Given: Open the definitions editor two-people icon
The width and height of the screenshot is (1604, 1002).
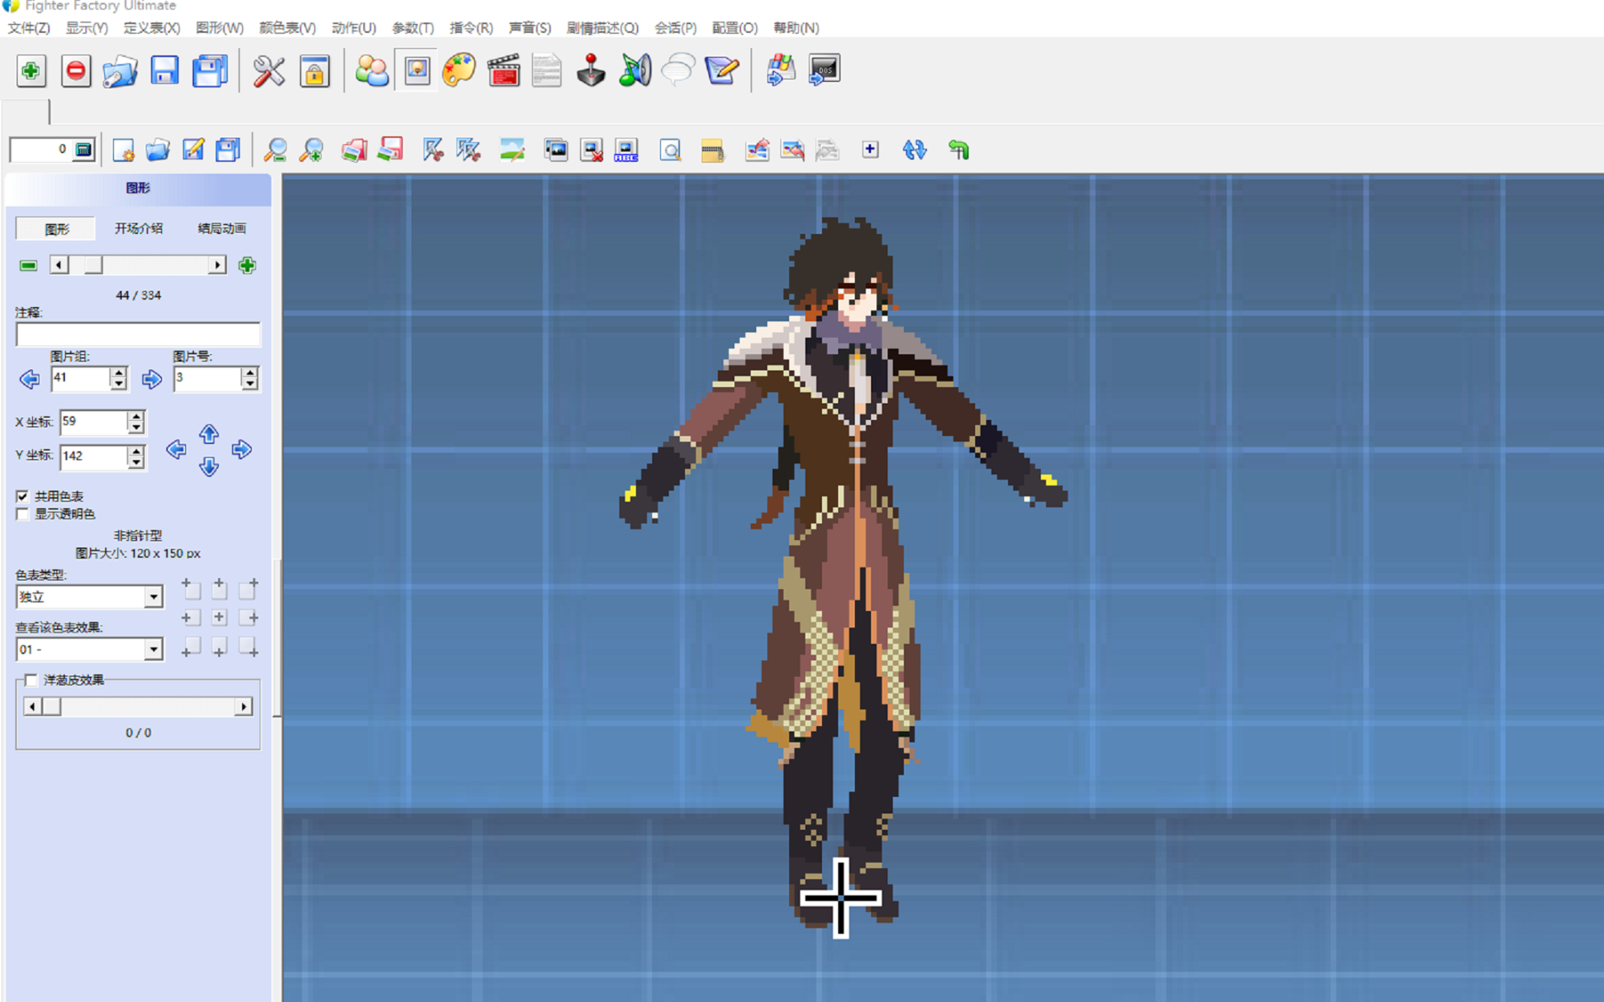Looking at the screenshot, I should pos(372,71).
